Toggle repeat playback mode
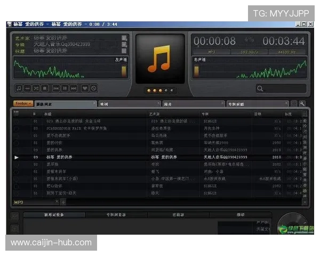The height and width of the screenshot is (256, 320). click(x=27, y=88)
